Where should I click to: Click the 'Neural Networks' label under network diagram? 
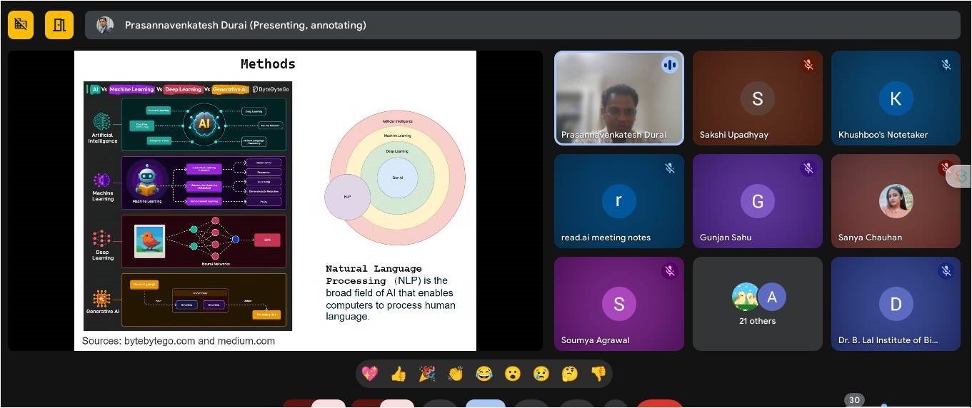tap(215, 264)
